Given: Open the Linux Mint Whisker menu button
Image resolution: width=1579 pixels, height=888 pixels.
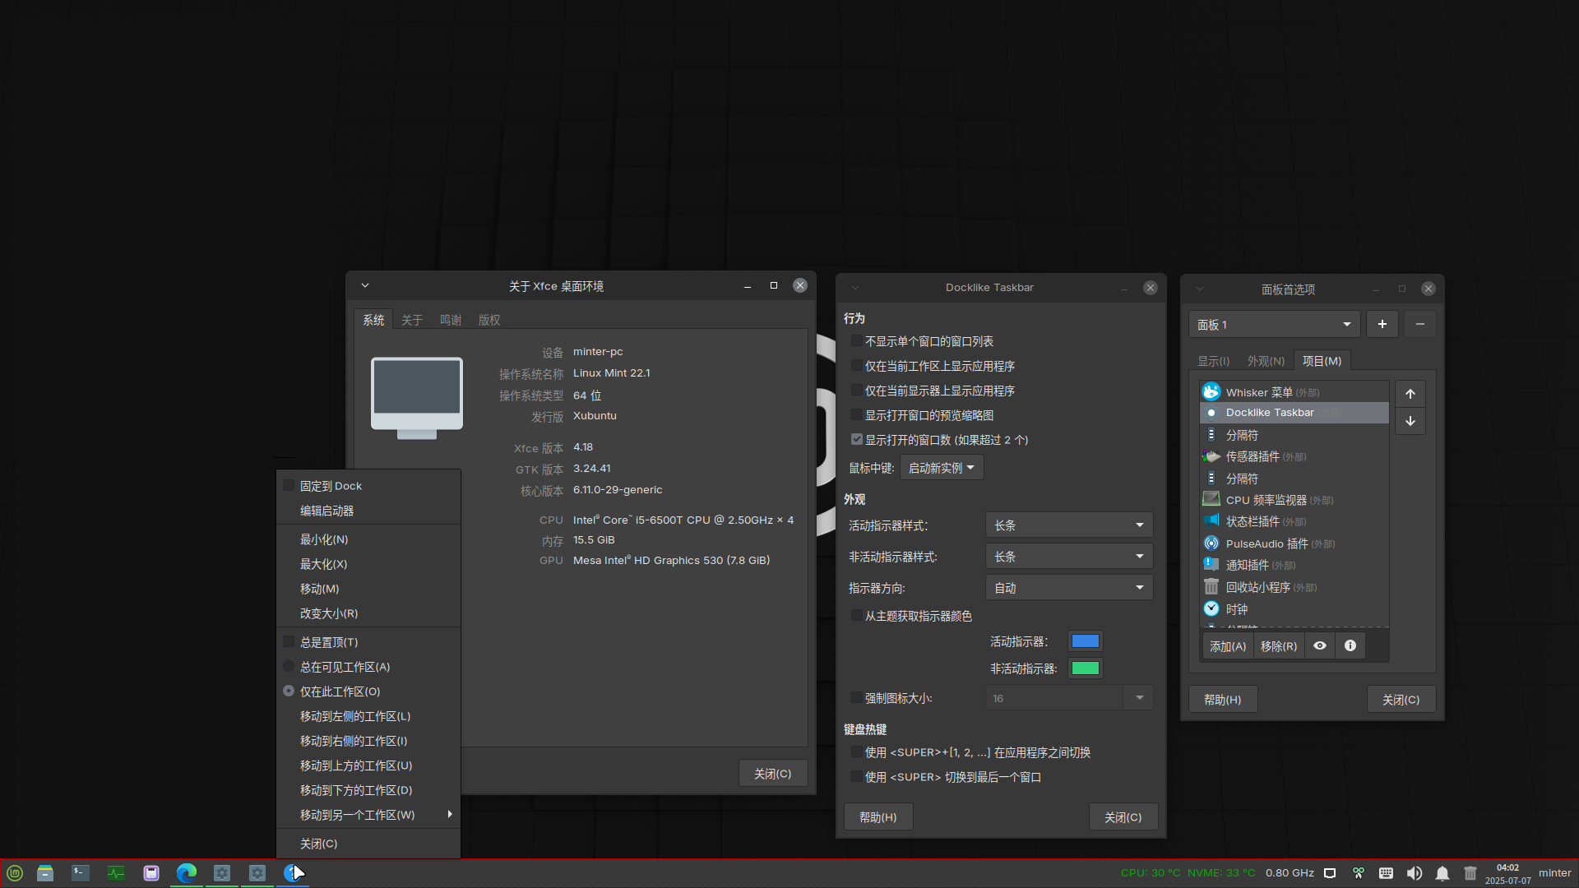Looking at the screenshot, I should (x=15, y=873).
